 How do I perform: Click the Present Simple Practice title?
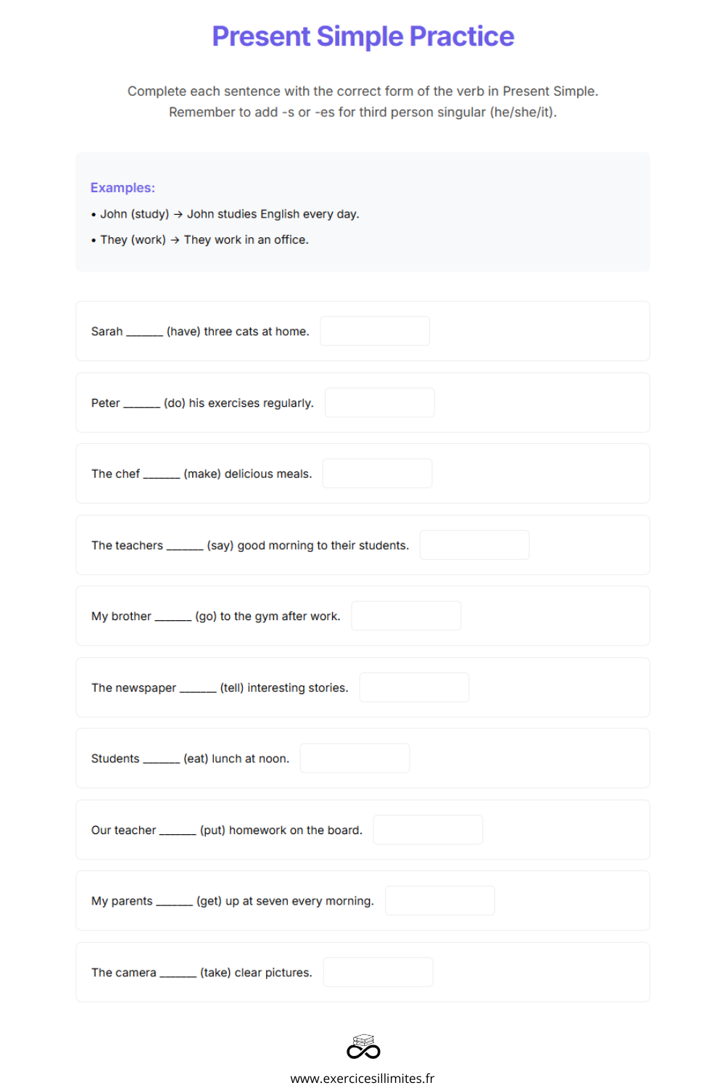363,36
